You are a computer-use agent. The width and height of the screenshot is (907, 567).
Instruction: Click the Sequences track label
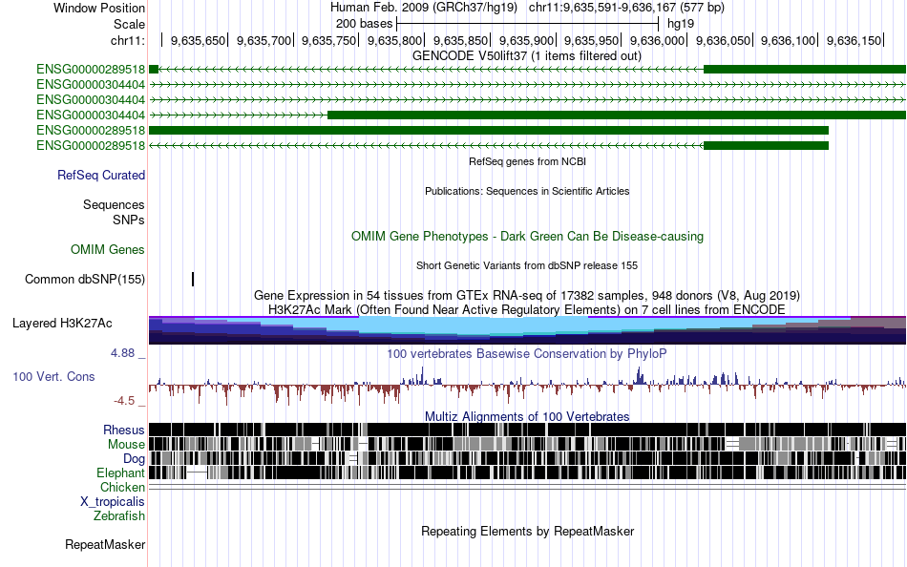(114, 205)
